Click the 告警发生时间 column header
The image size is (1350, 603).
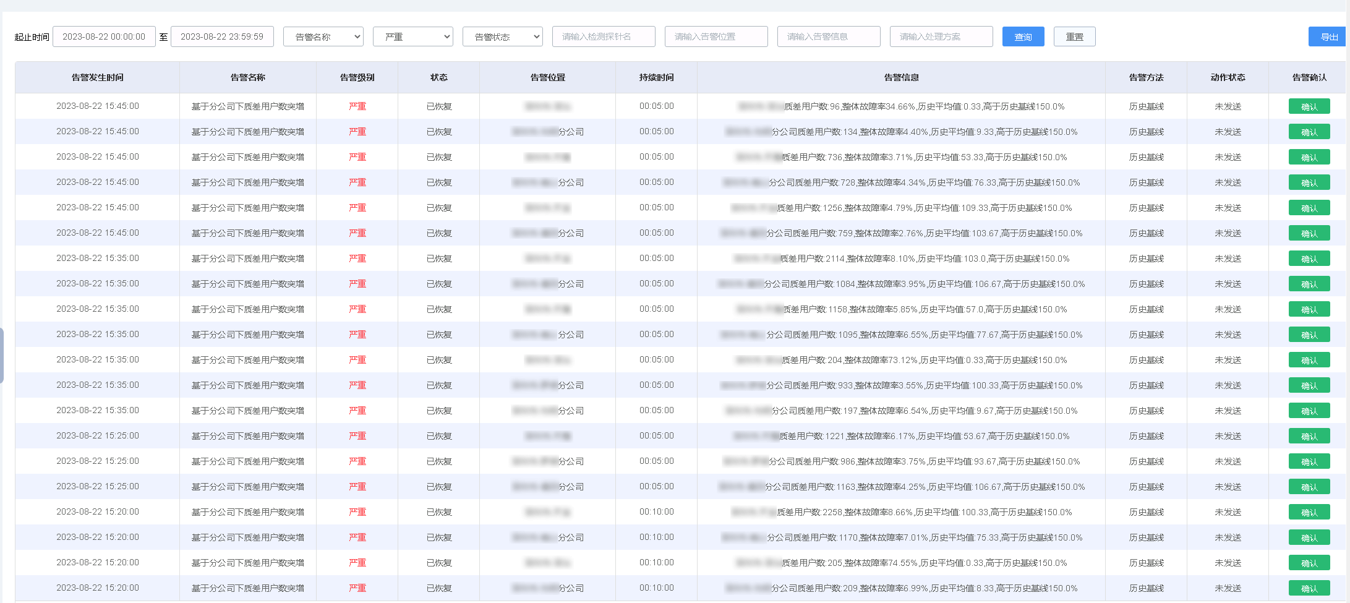click(98, 77)
